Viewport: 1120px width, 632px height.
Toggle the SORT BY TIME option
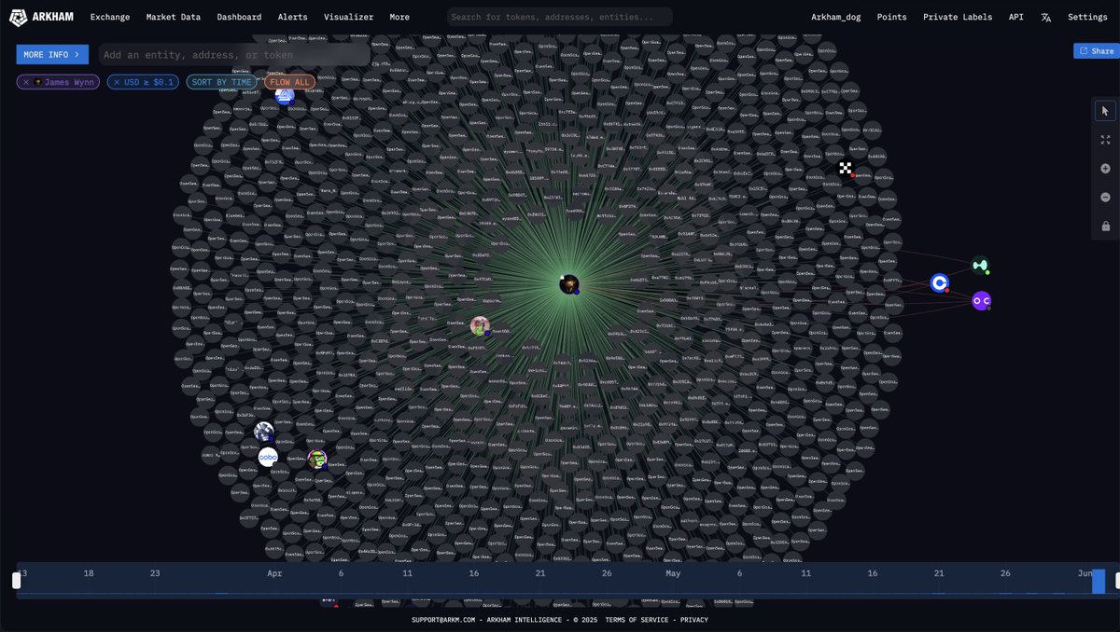(222, 82)
